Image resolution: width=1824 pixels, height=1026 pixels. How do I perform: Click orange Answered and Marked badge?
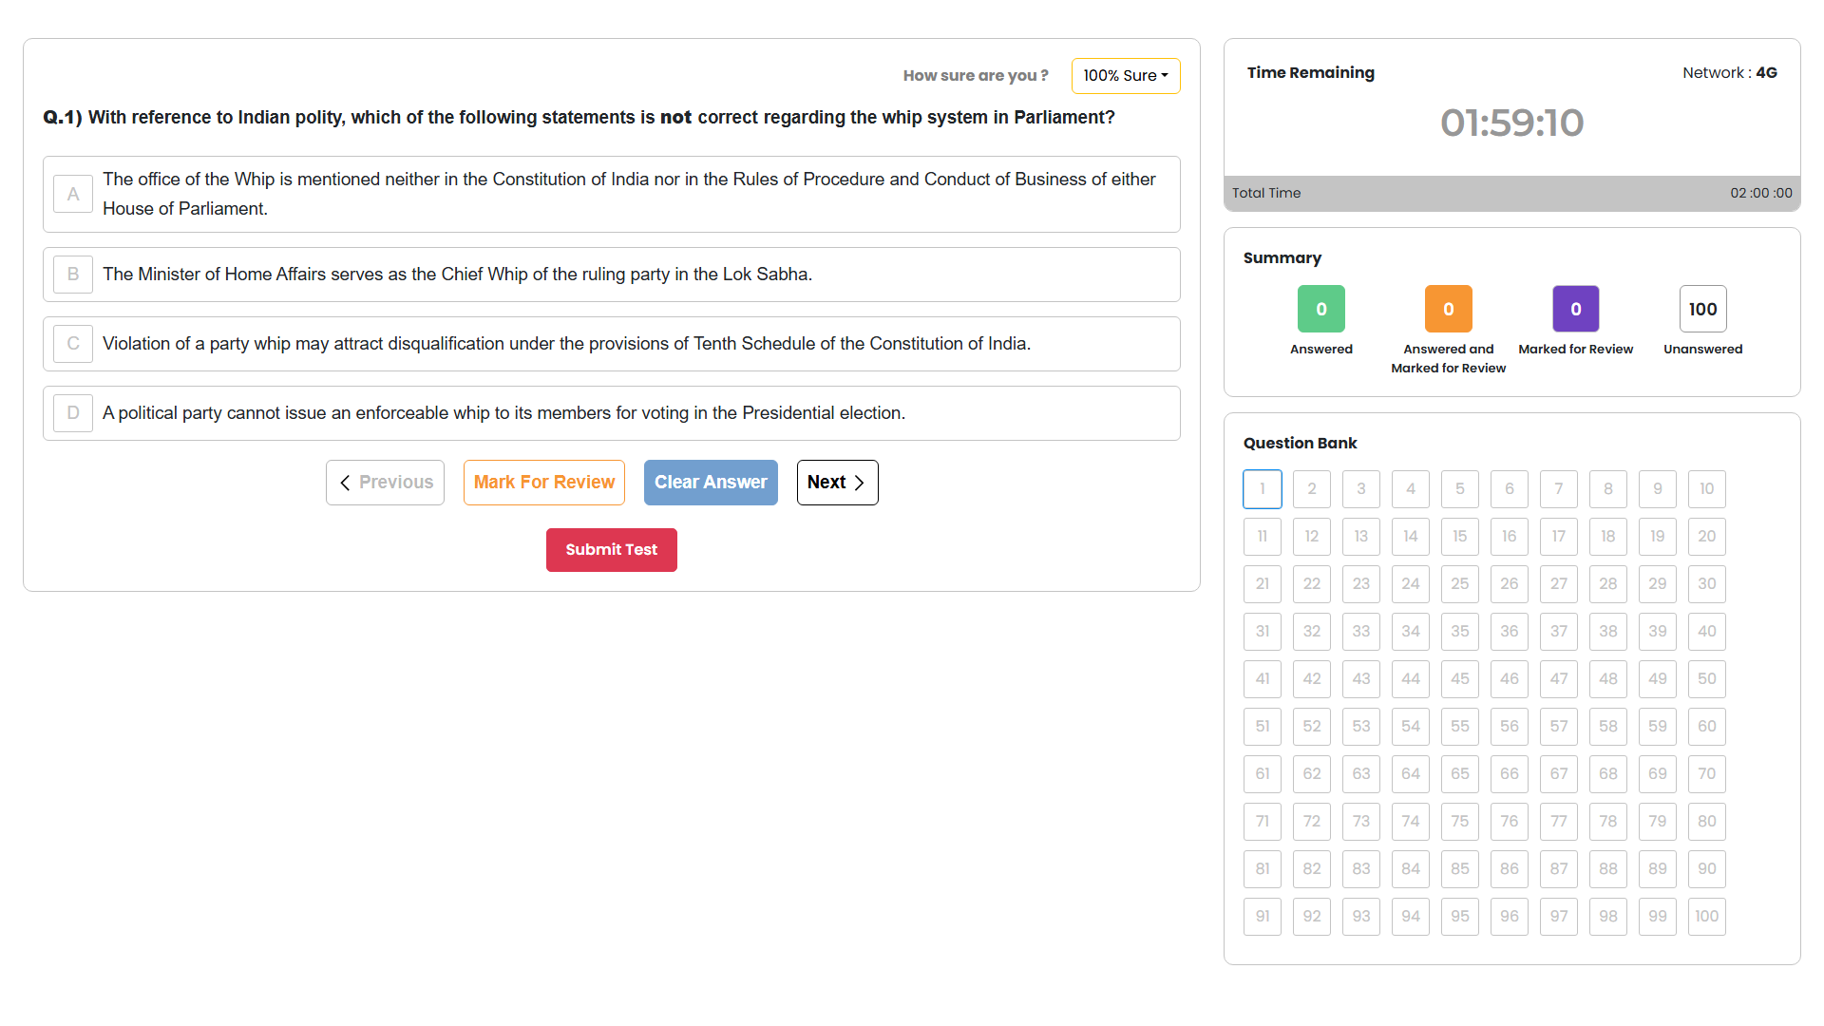[x=1448, y=309]
